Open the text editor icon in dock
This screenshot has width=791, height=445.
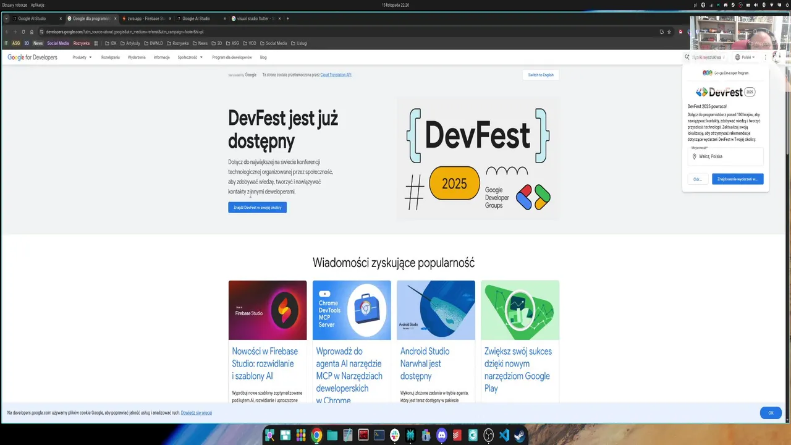click(x=348, y=434)
